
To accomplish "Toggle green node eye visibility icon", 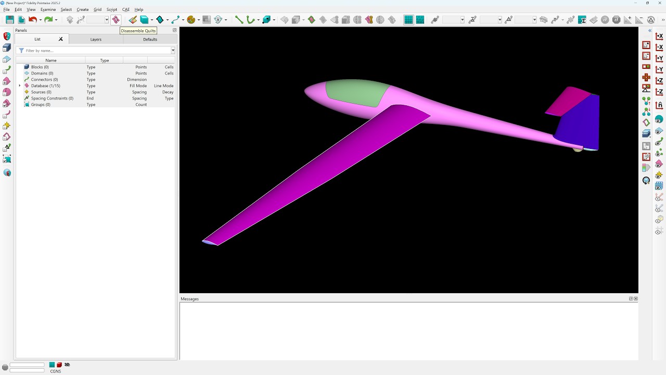I will [x=659, y=153].
